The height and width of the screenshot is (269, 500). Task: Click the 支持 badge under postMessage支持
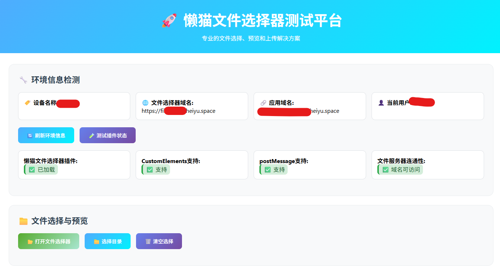(x=274, y=170)
